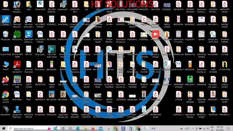Open the BIKASH SAIKIA folder
The image size is (233, 131).
109,97
